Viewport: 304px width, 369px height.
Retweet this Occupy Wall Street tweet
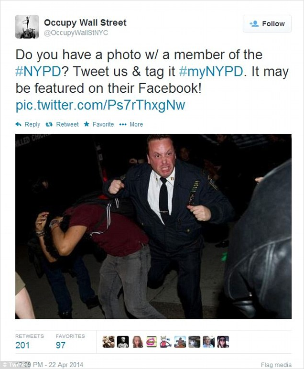[x=62, y=124]
